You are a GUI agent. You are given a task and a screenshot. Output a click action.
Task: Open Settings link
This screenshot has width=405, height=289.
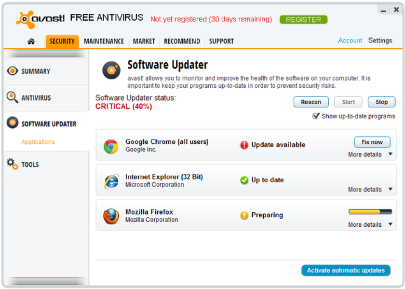pos(380,41)
